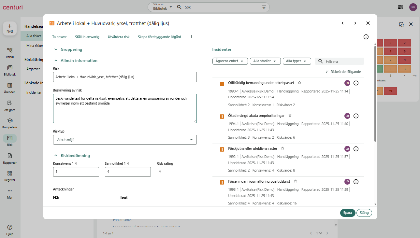Go to previous risk with left chevron

click(342, 23)
